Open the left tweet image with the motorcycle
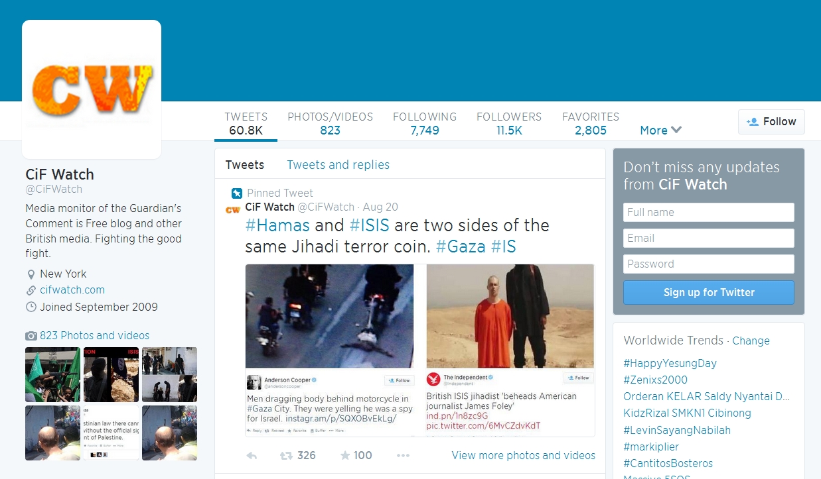The image size is (821, 479). pos(330,316)
